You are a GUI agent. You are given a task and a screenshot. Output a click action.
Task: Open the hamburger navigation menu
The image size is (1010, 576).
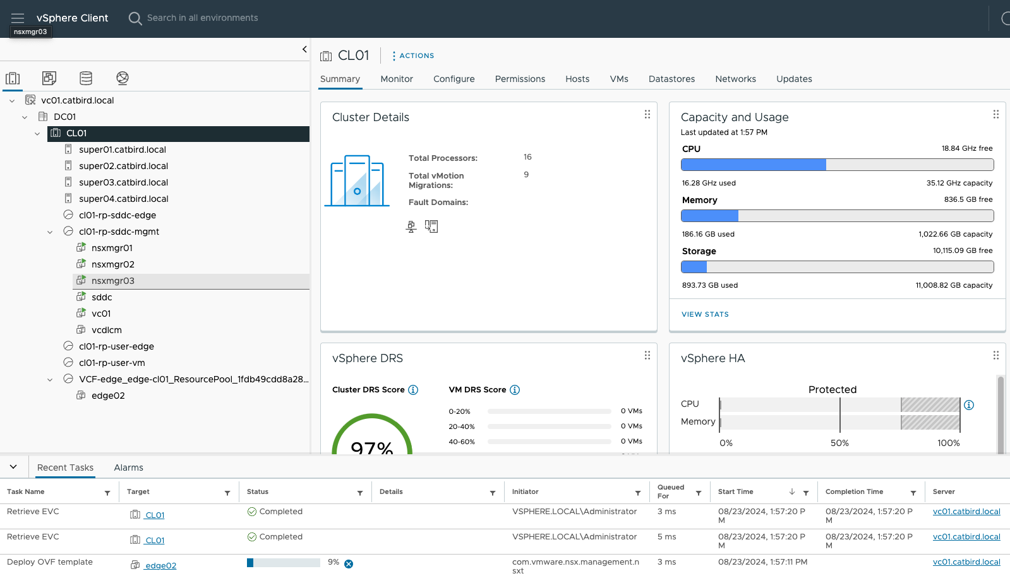[18, 18]
